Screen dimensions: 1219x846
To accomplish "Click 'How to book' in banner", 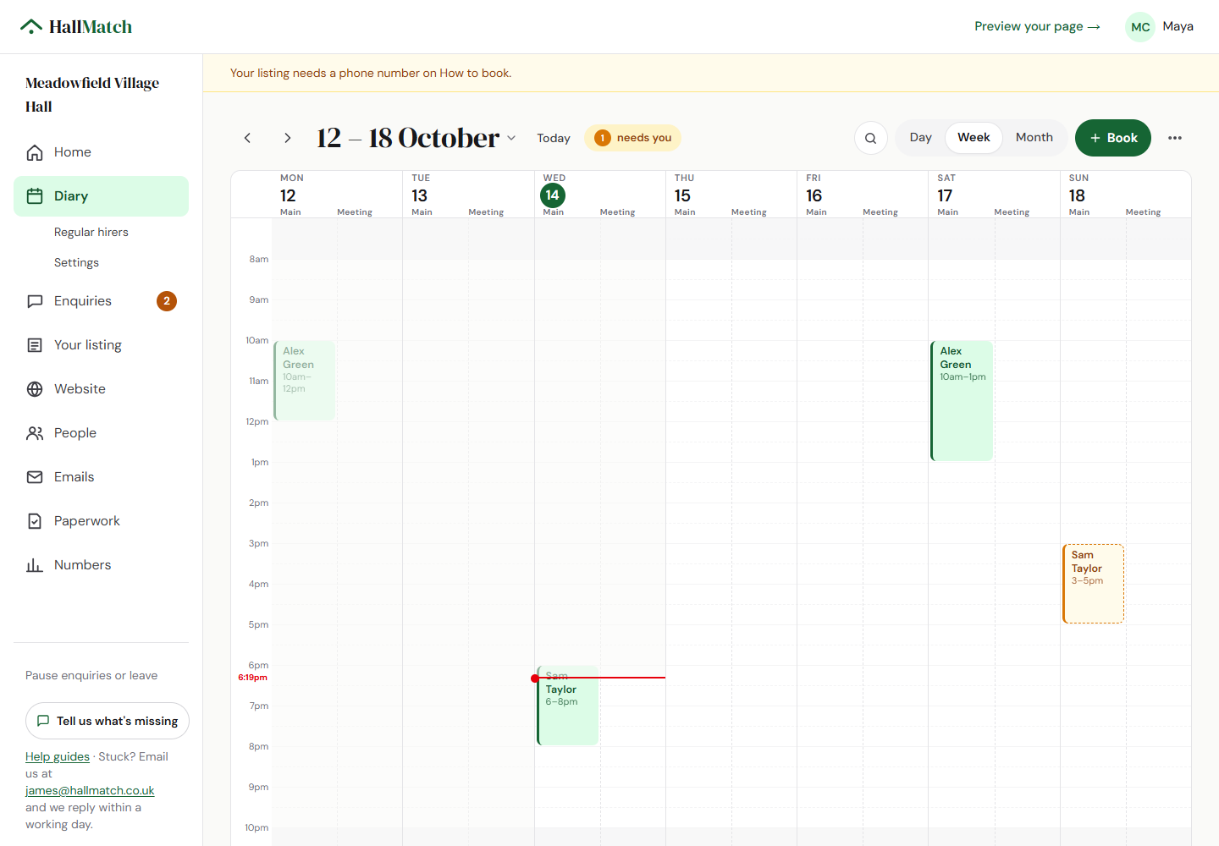I will 474,73.
